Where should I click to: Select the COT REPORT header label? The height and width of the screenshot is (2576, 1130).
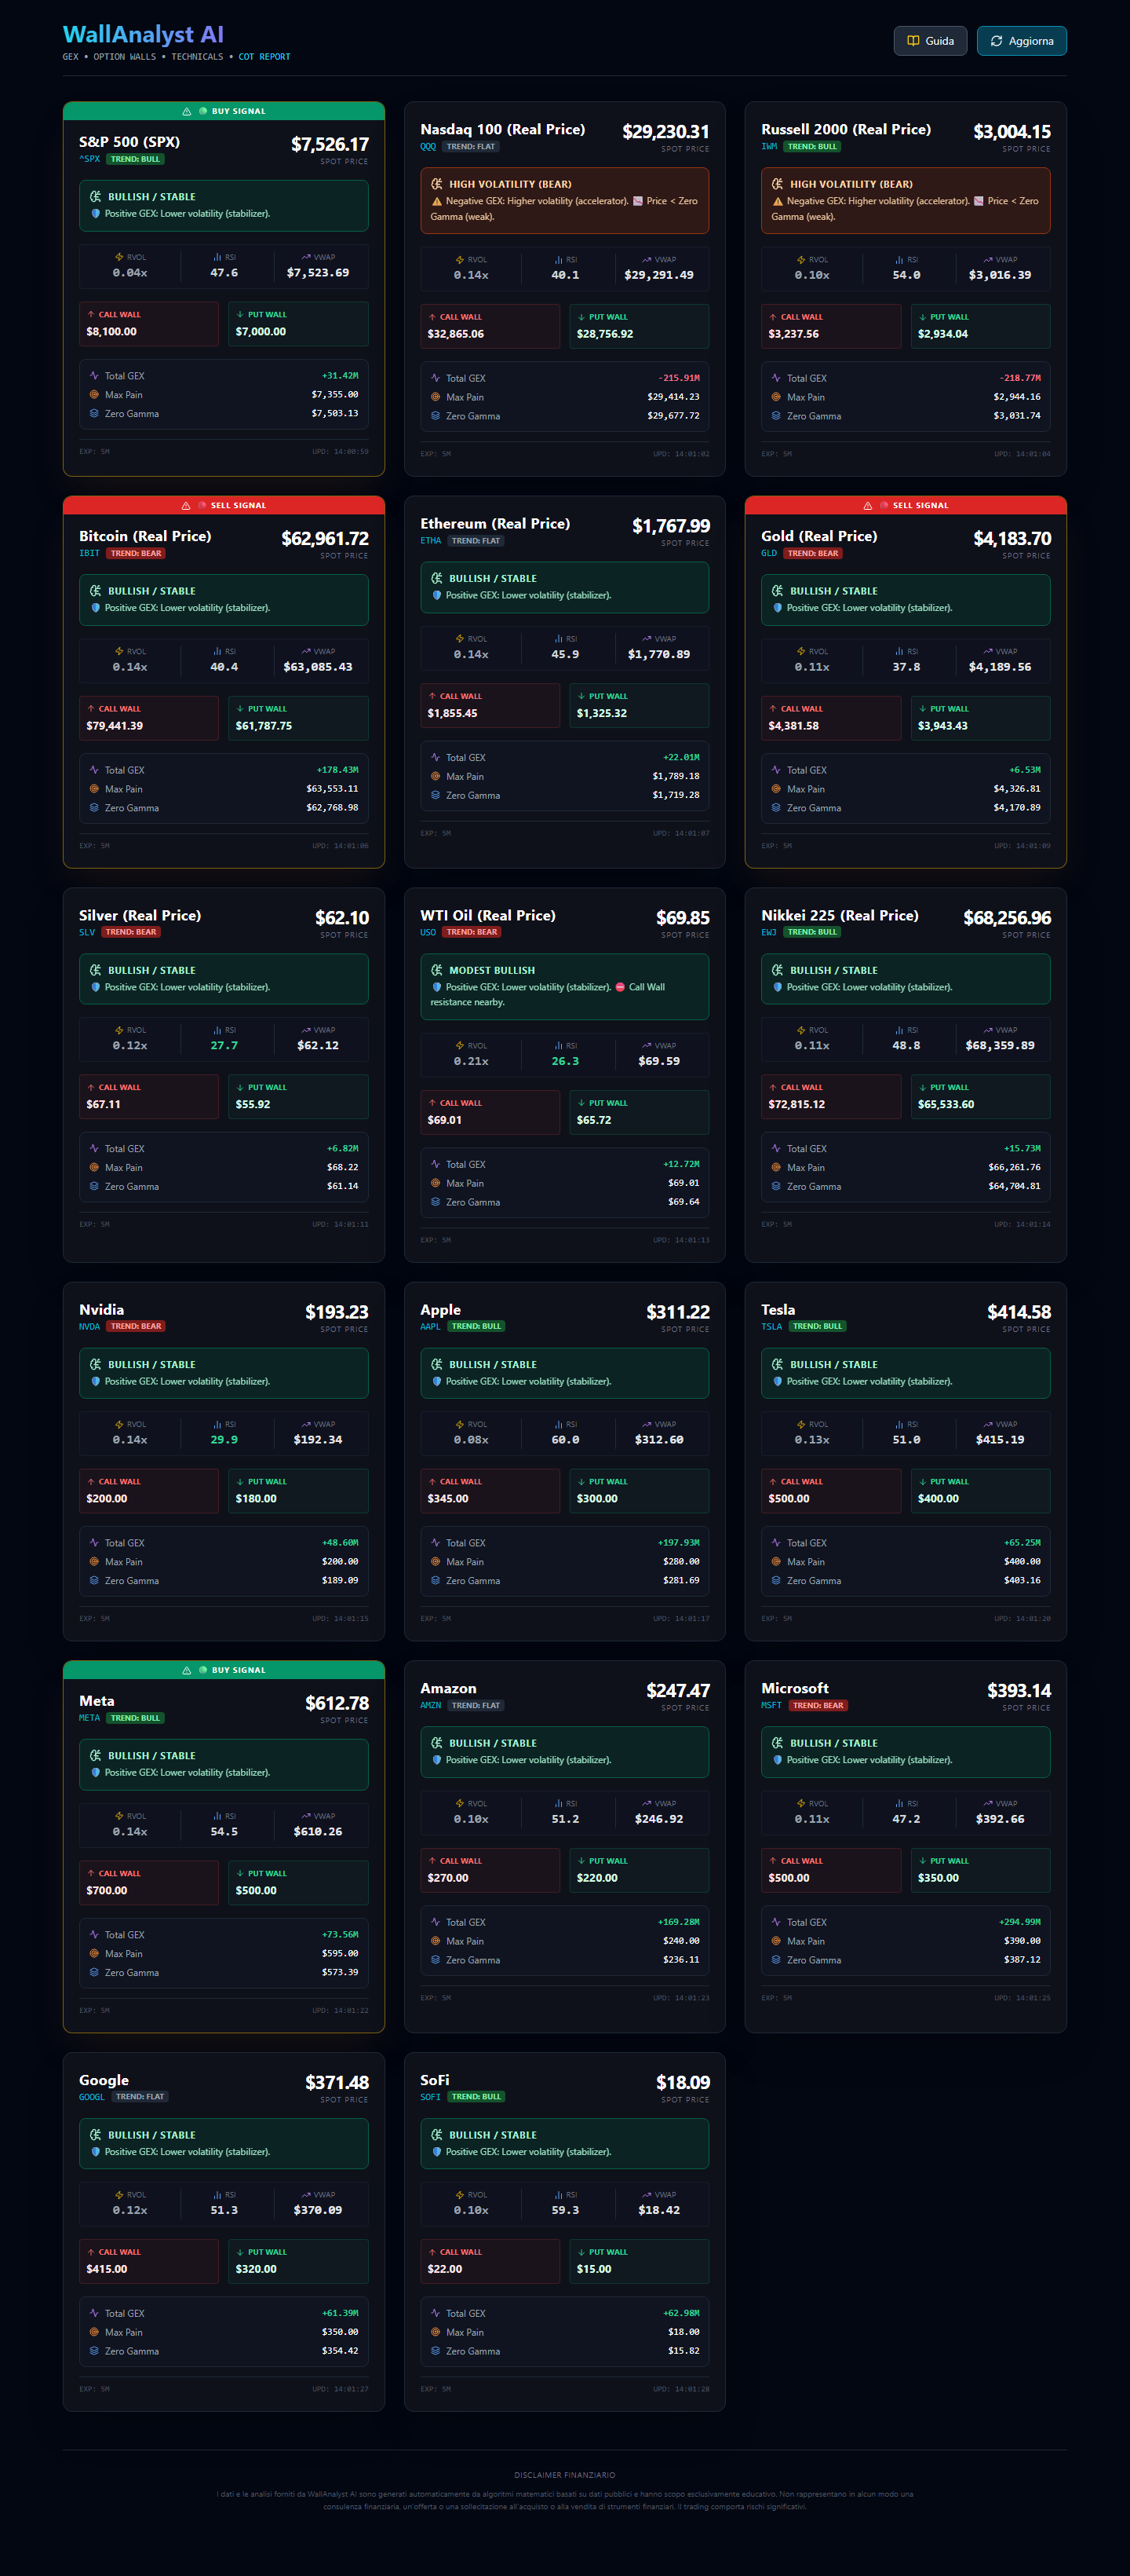264,57
